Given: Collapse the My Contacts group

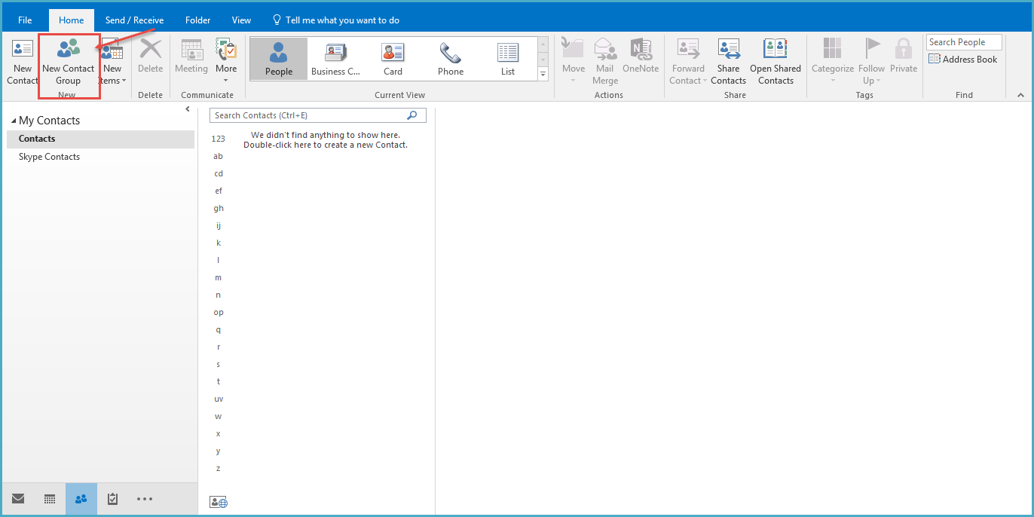Looking at the screenshot, I should (x=14, y=121).
